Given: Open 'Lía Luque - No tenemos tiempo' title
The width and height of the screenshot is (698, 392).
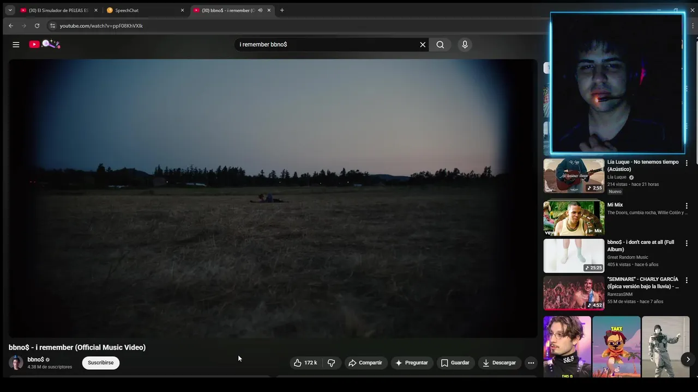Looking at the screenshot, I should pyautogui.click(x=643, y=166).
